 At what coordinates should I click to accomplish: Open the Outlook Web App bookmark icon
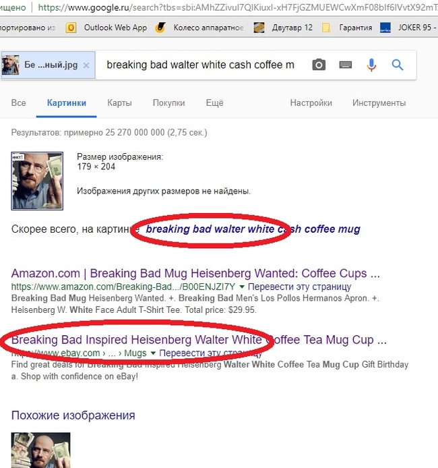(x=71, y=28)
